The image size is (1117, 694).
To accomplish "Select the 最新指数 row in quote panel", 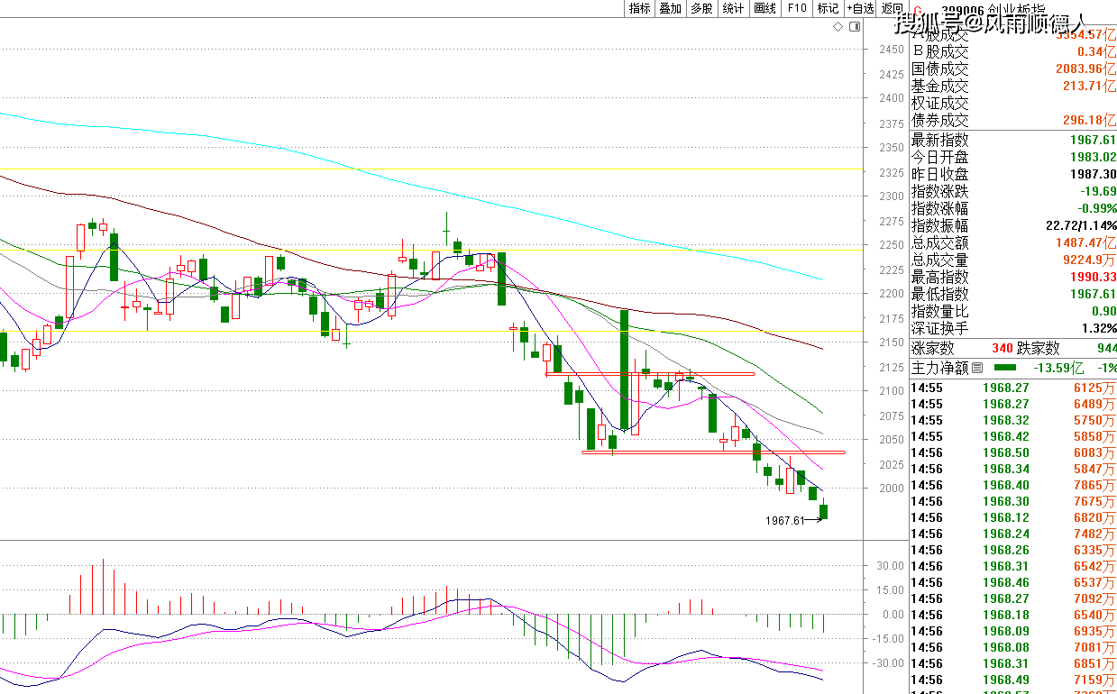I will 1012,140.
